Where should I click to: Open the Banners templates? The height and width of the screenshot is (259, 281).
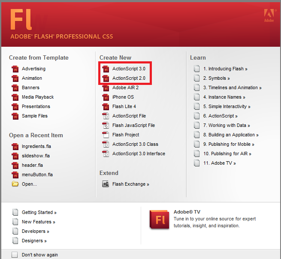click(x=30, y=87)
